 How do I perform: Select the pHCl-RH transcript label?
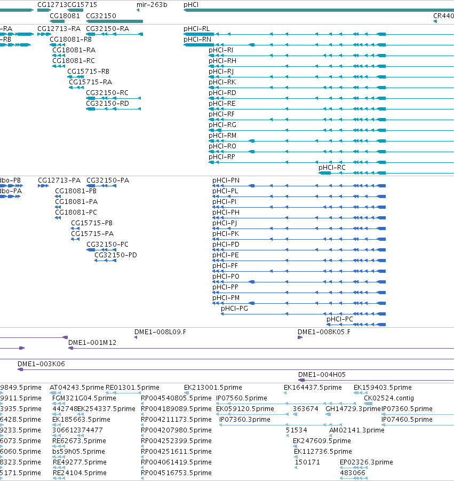tap(222, 61)
